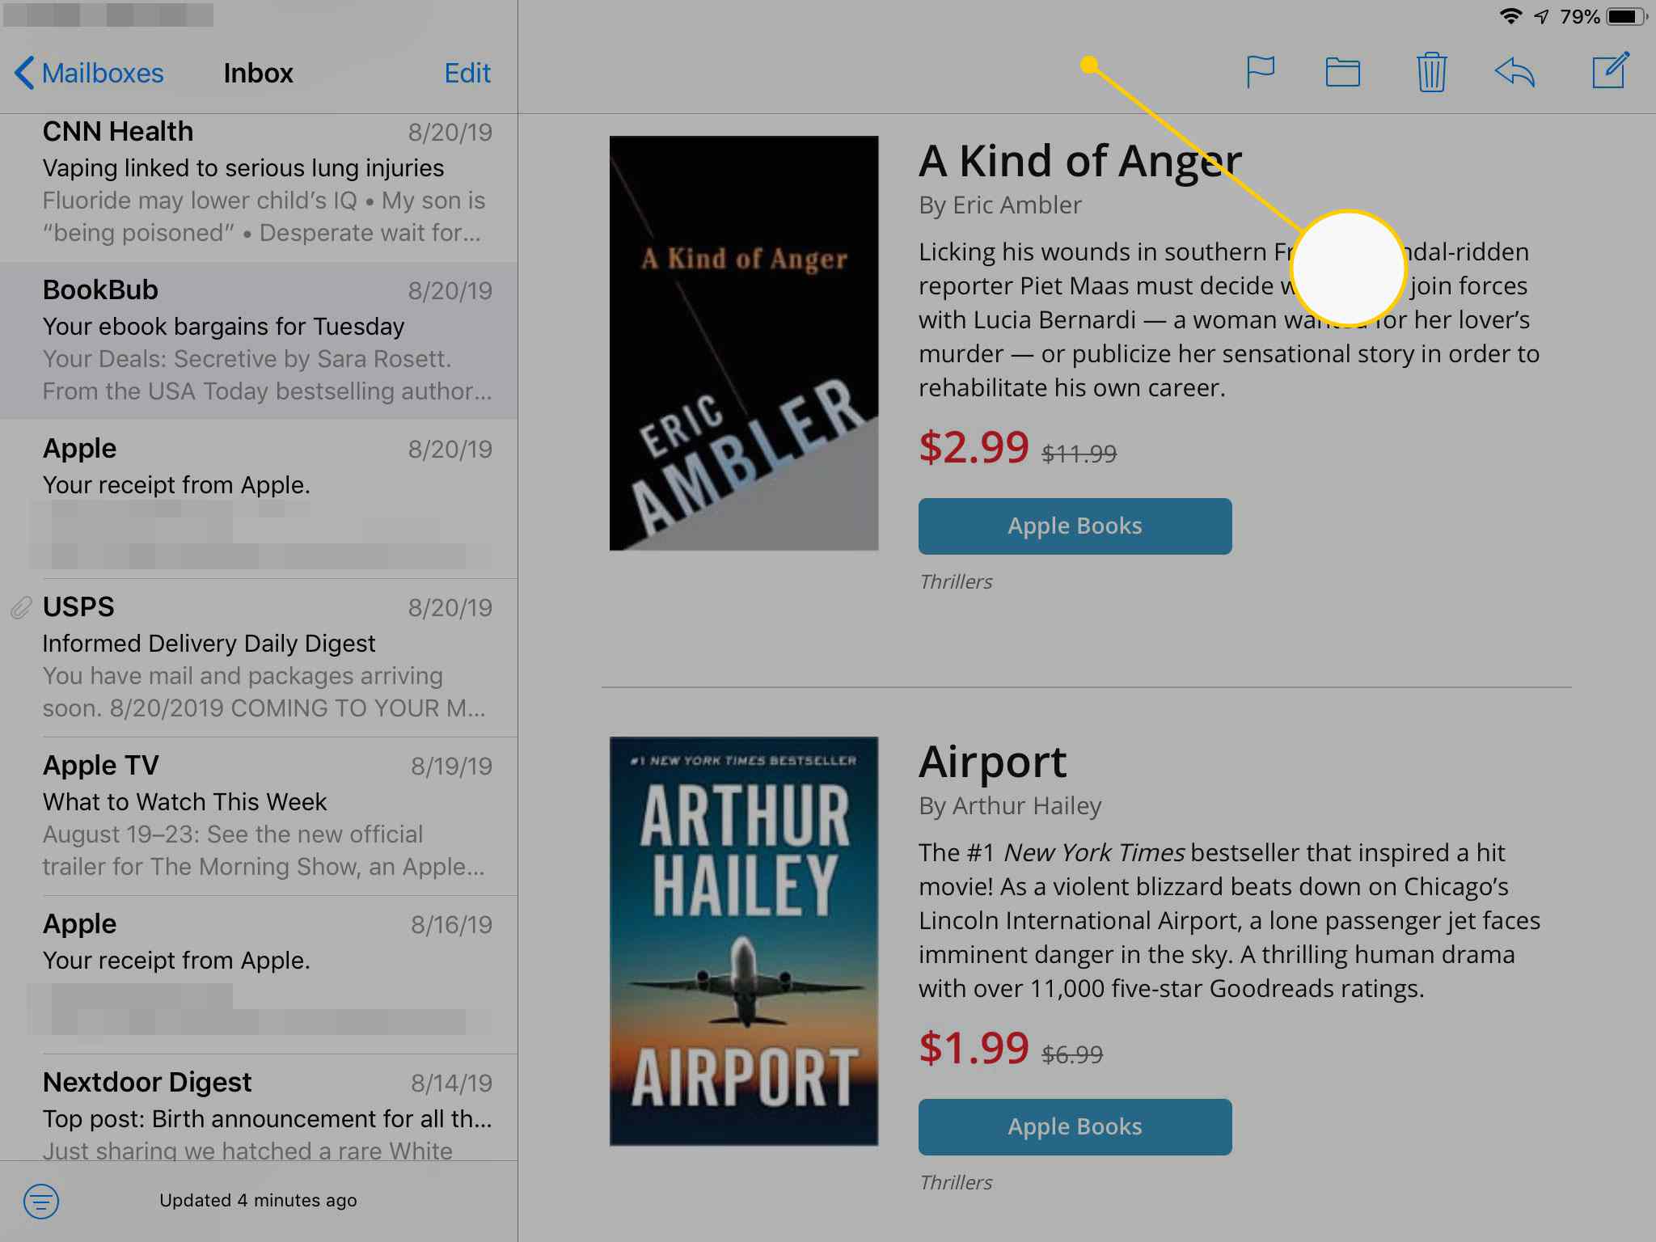Tap the delete trash icon

1430,72
